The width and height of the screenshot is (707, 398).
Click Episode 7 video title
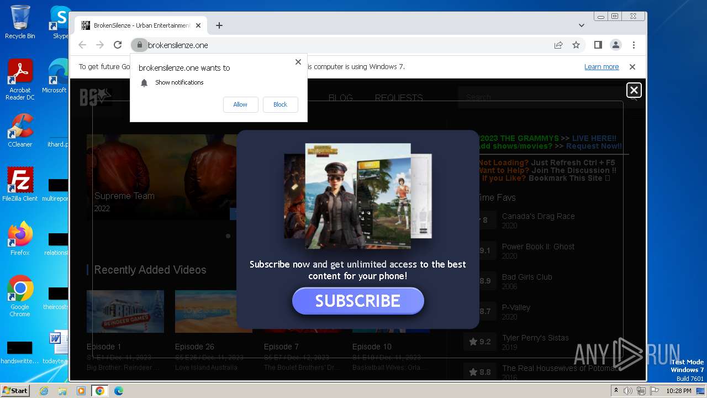click(x=281, y=347)
